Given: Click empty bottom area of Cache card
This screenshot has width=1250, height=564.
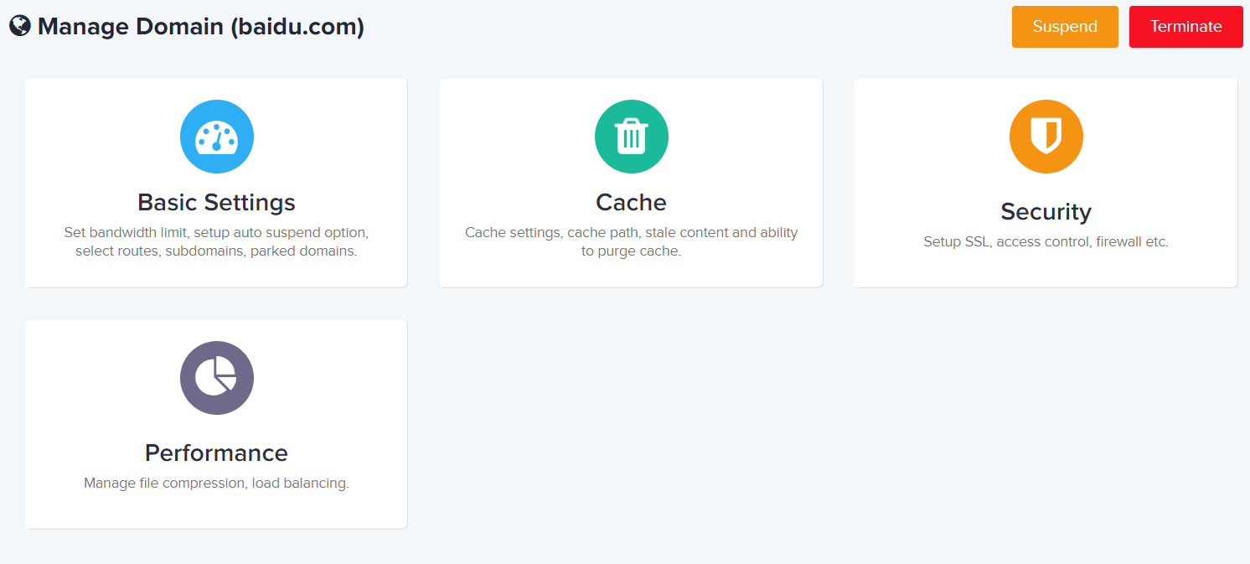Looking at the screenshot, I should (631, 274).
